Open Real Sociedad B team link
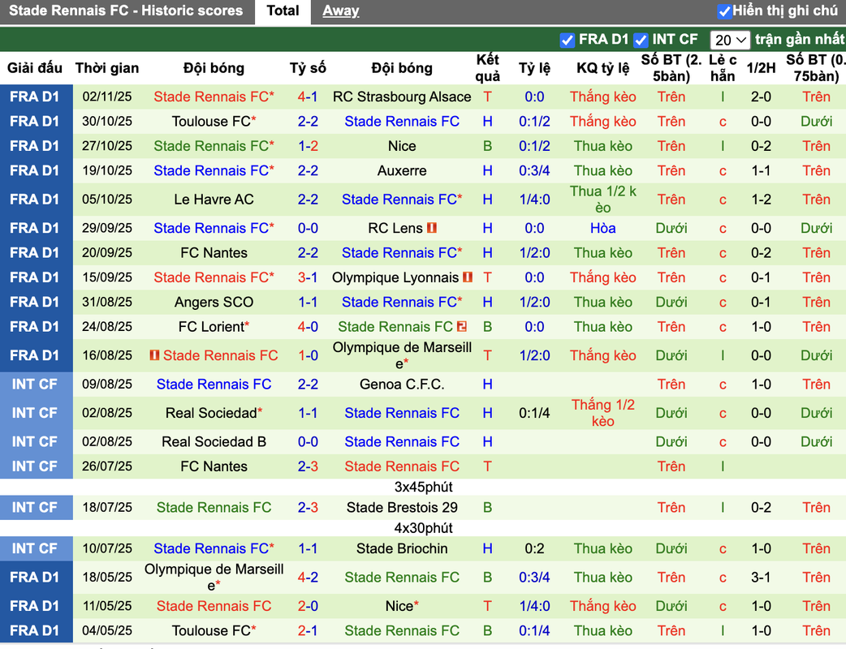846x649 pixels. (214, 442)
